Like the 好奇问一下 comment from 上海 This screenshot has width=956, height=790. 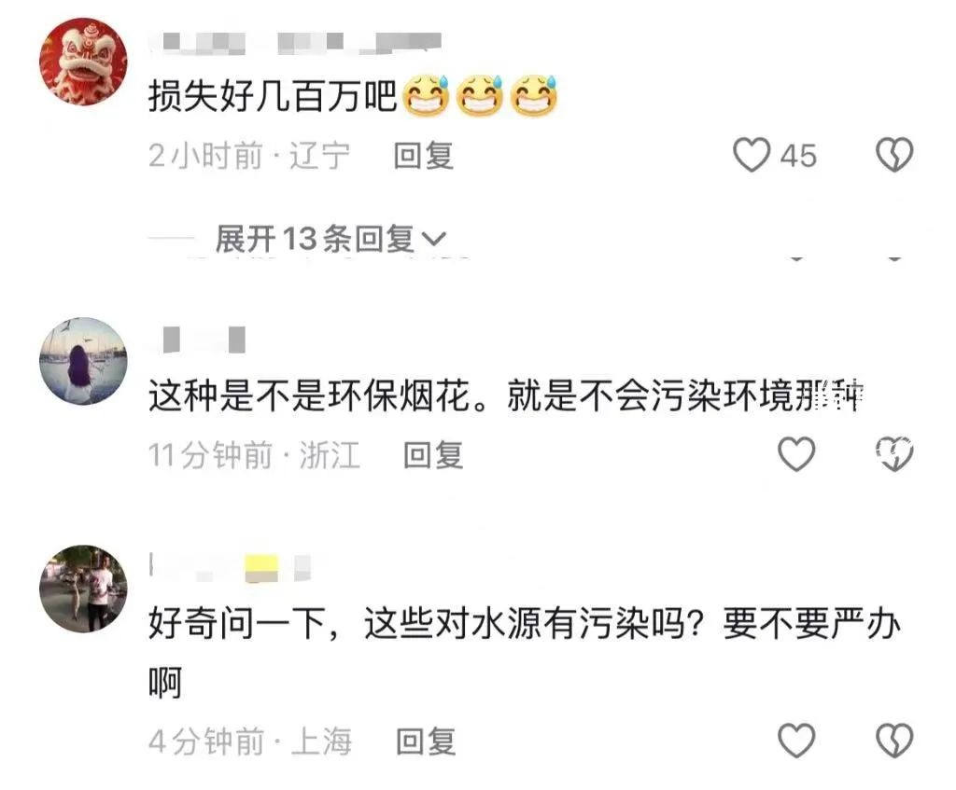[796, 741]
